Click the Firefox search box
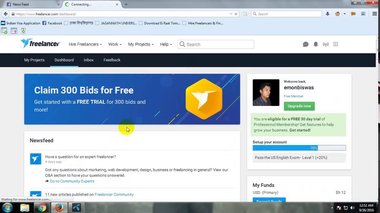 click(x=286, y=14)
